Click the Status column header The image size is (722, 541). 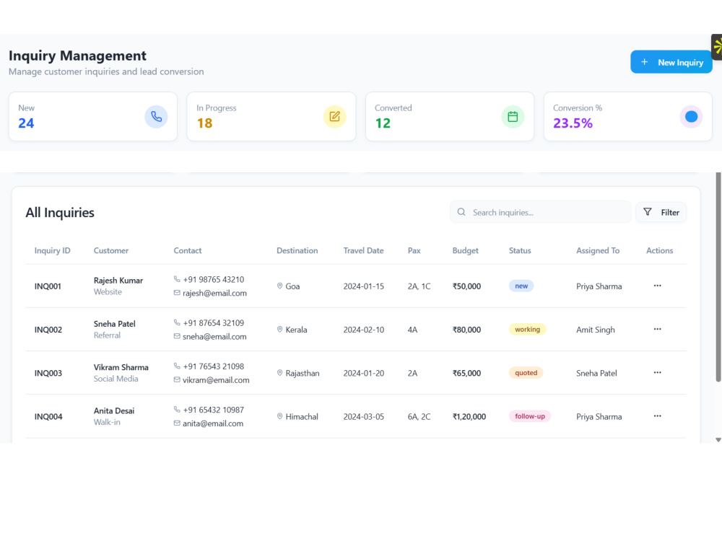coord(520,250)
